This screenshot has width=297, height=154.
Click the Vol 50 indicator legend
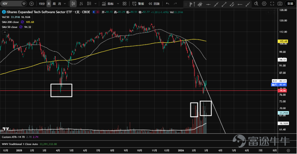coord(5,17)
